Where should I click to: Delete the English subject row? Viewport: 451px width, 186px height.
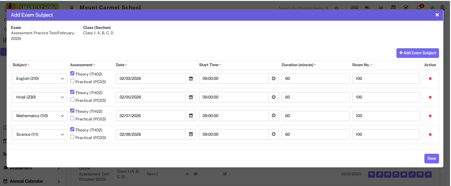430,79
